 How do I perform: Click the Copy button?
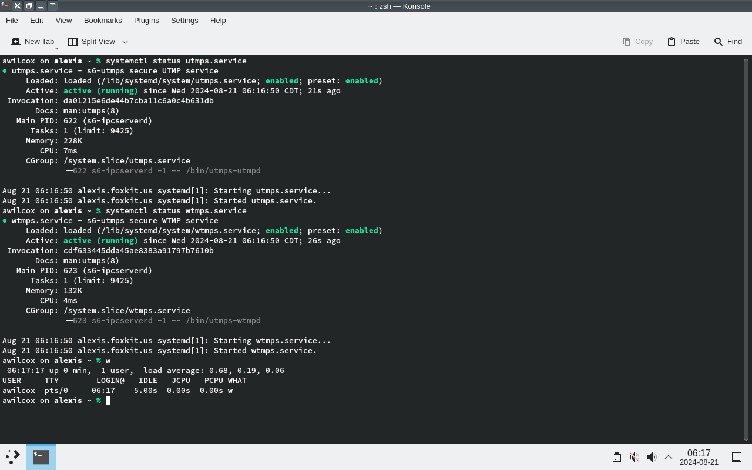(637, 42)
